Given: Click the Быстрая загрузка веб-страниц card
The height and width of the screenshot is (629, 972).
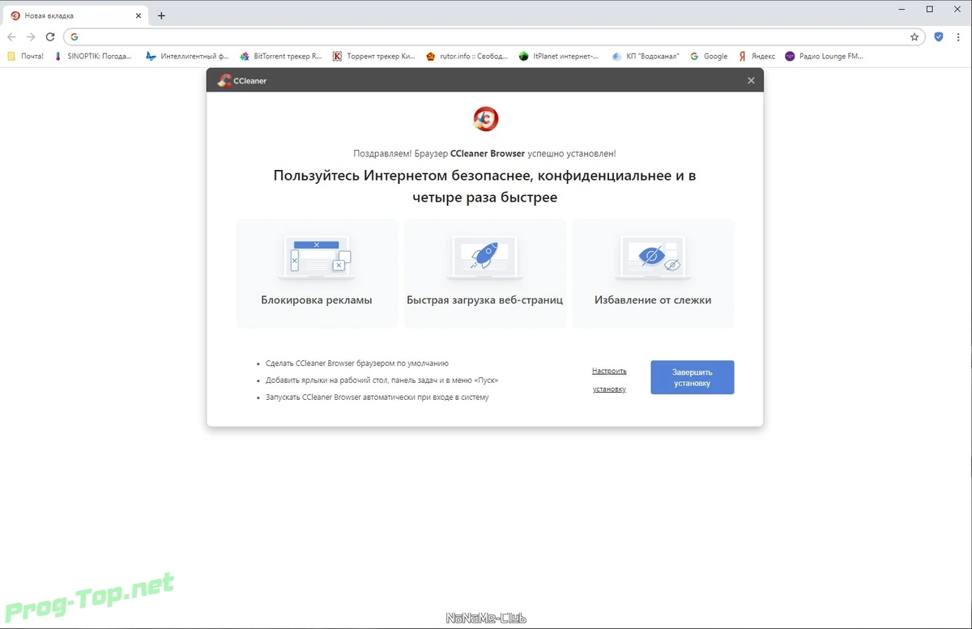Looking at the screenshot, I should coord(484,274).
